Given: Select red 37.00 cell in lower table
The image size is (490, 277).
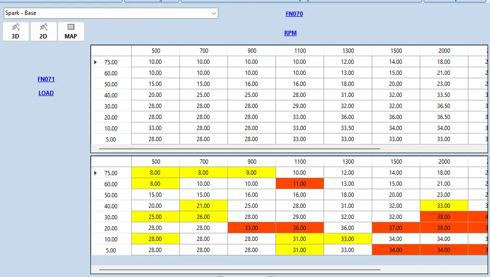Looking at the screenshot, I should point(396,228).
